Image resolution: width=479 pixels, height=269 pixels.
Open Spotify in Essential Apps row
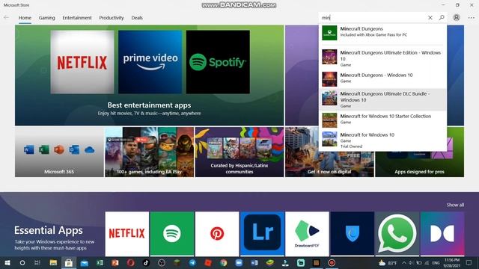[172, 234]
